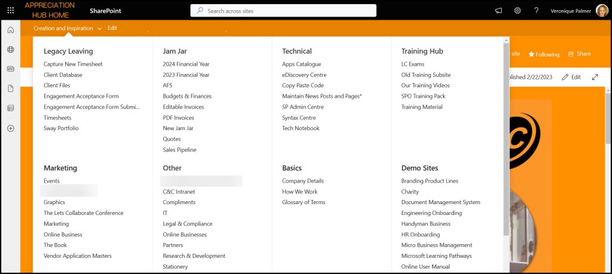Click the Edit link in navigation bar
The width and height of the screenshot is (612, 274).
pyautogui.click(x=112, y=28)
